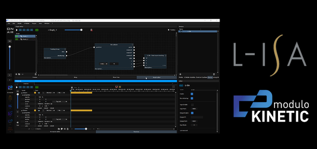Select the L-ISA device row
317x149 pixels.
point(198,32)
